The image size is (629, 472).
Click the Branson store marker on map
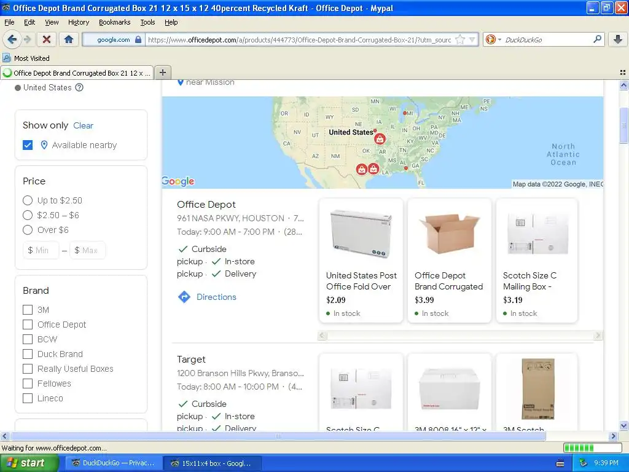[380, 138]
